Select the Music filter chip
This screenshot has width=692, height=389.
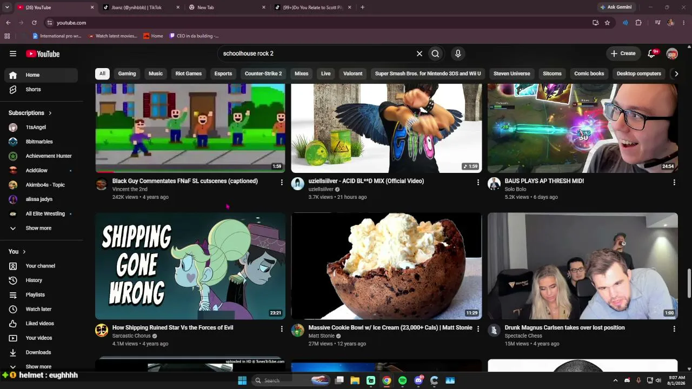[156, 73]
